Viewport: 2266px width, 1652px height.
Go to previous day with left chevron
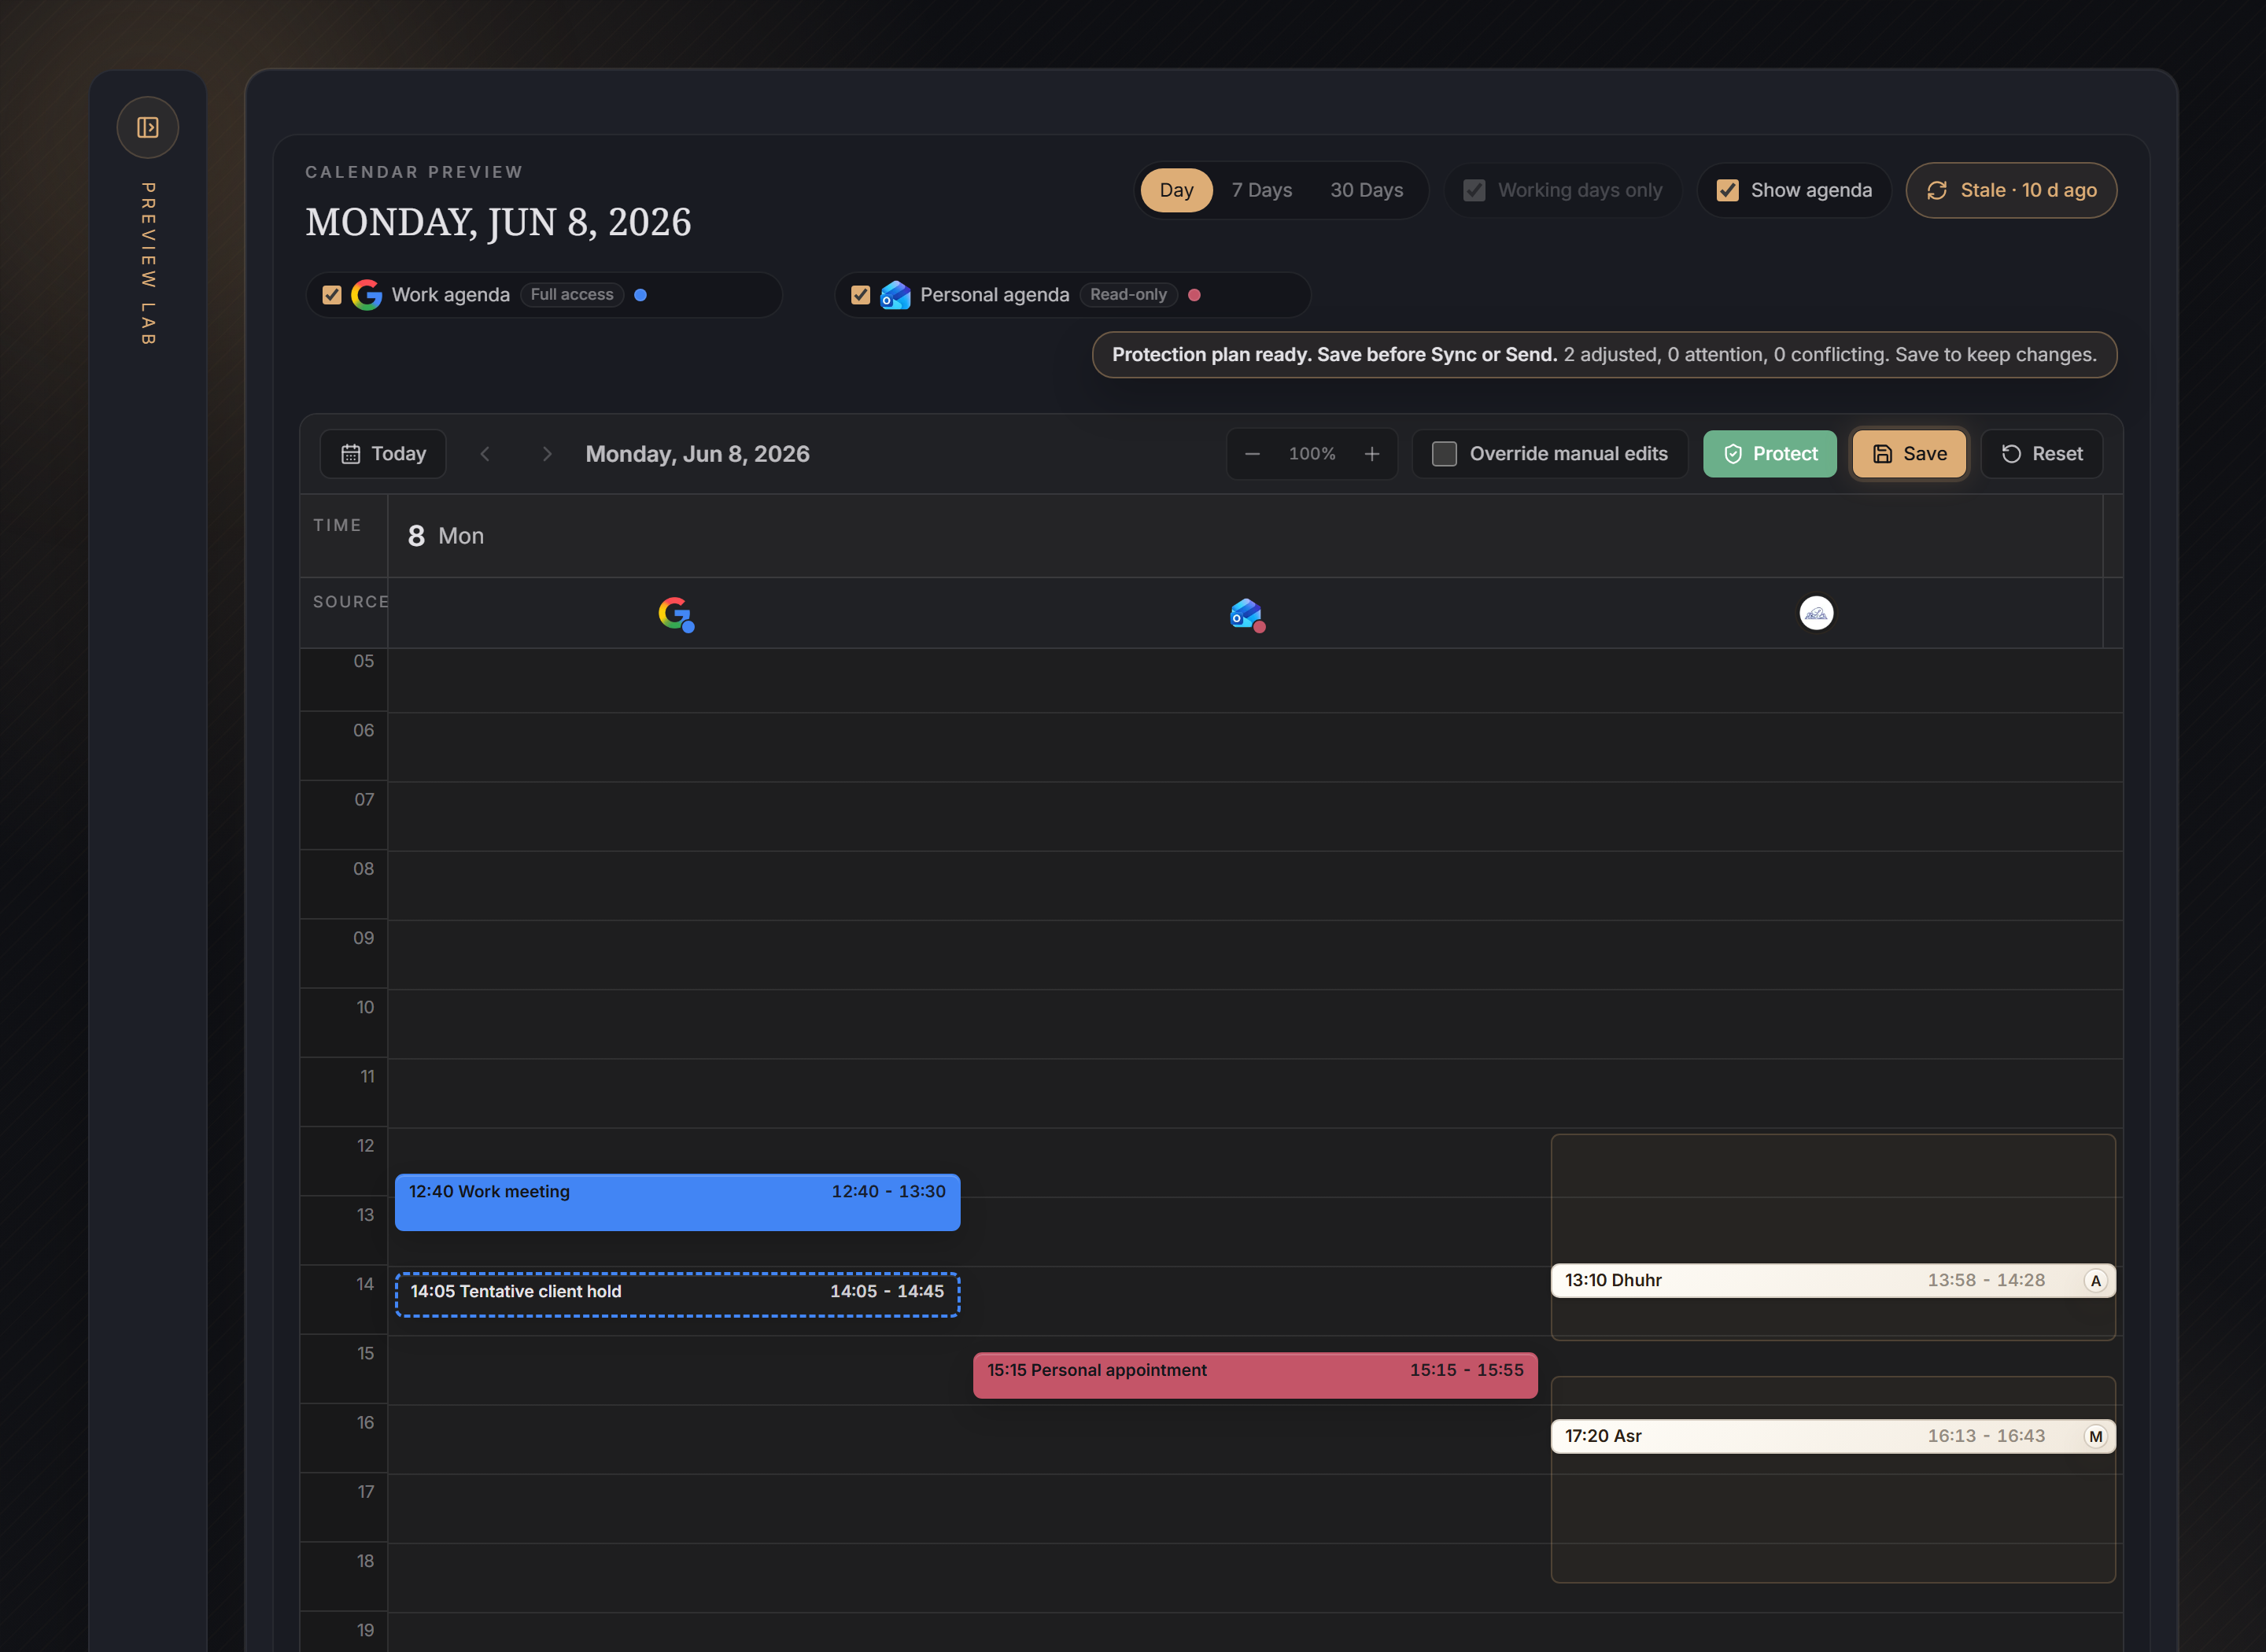(485, 454)
